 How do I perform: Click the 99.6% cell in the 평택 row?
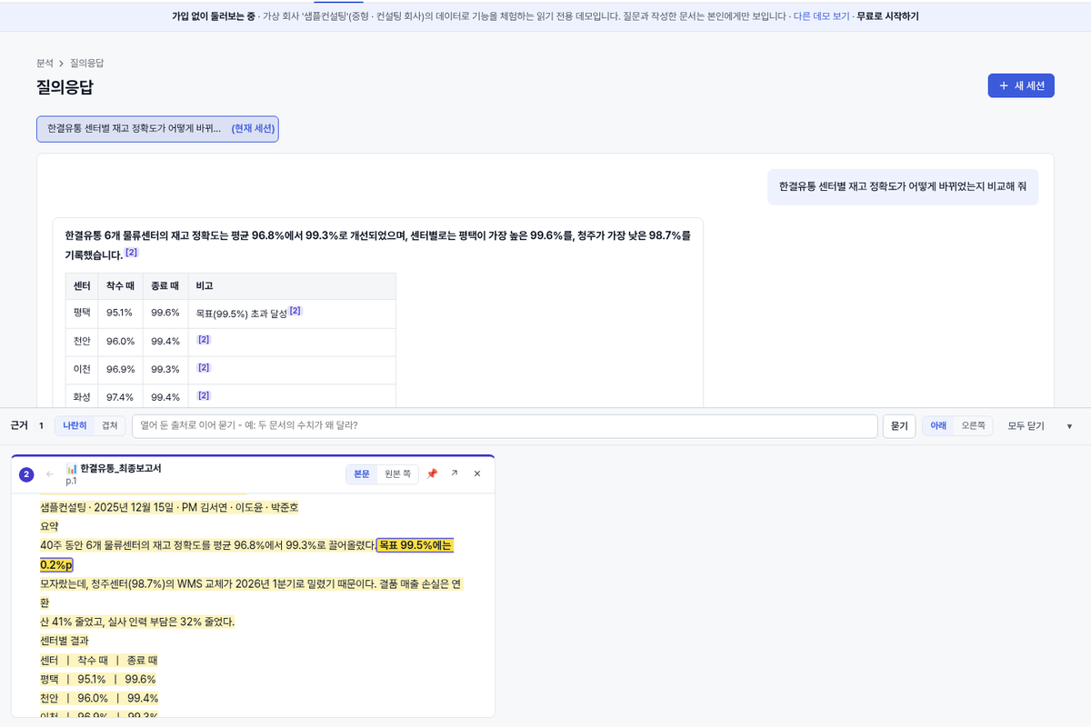tap(165, 313)
